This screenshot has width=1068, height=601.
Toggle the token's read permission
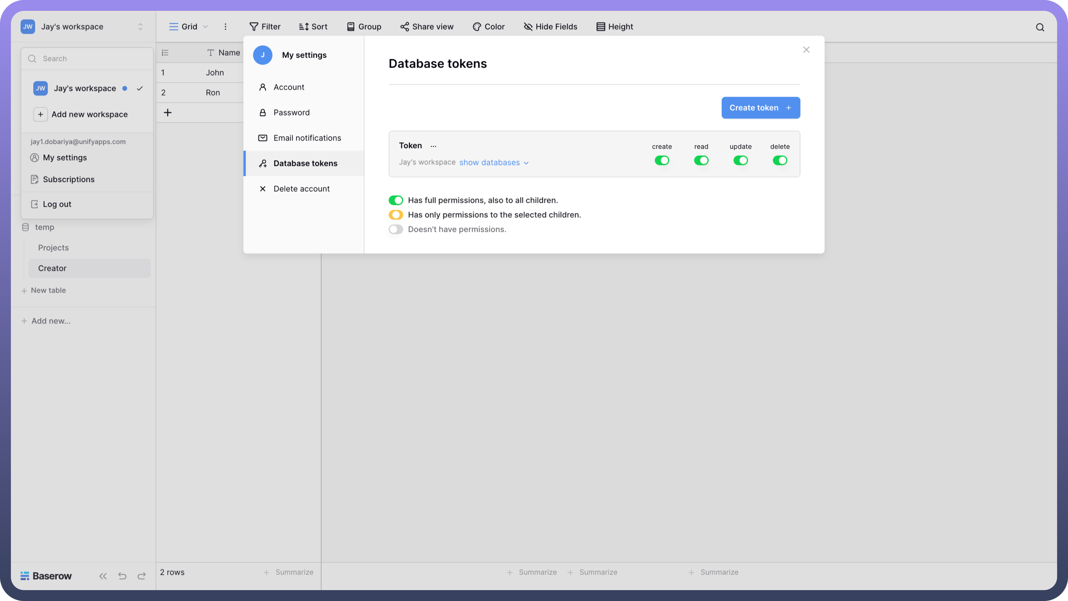point(701,160)
